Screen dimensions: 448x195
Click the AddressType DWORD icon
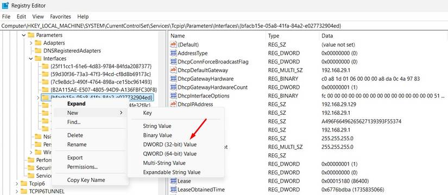(173, 53)
